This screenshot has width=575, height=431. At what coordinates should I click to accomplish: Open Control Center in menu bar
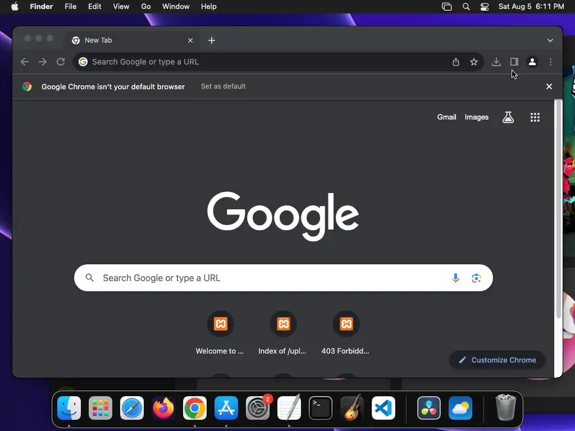[x=485, y=7]
